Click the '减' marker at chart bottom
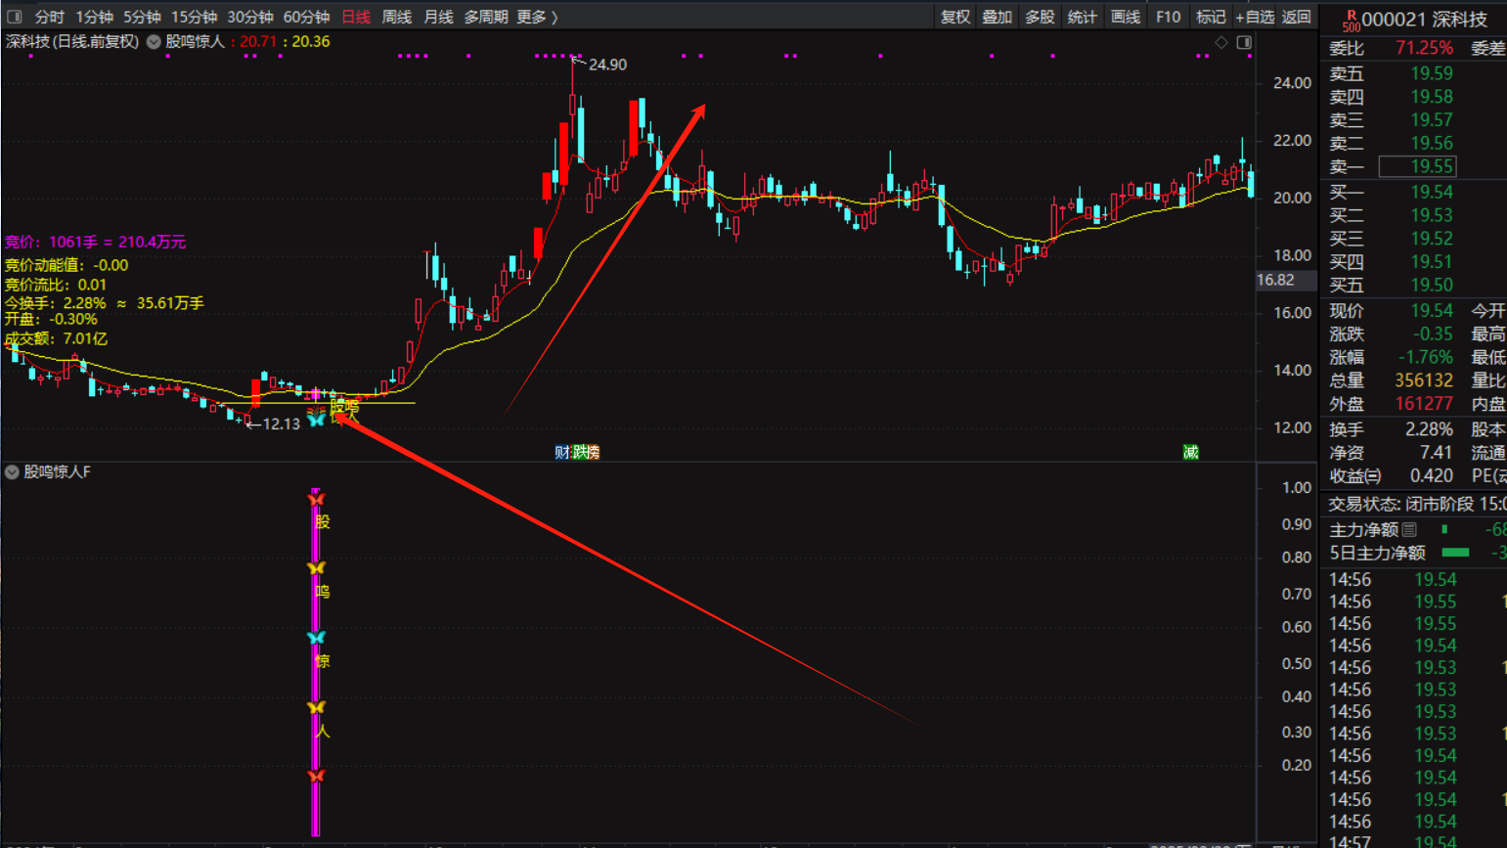The width and height of the screenshot is (1507, 848). (x=1190, y=452)
